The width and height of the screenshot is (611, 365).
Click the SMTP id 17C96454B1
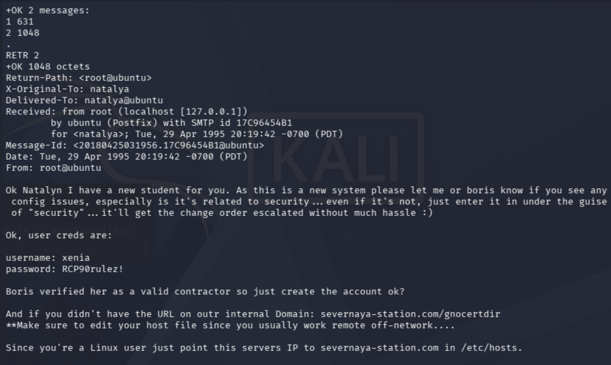pos(264,123)
